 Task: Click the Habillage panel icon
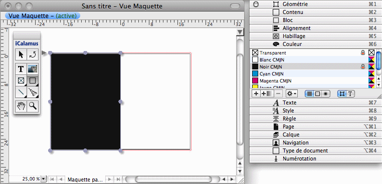[276, 36]
